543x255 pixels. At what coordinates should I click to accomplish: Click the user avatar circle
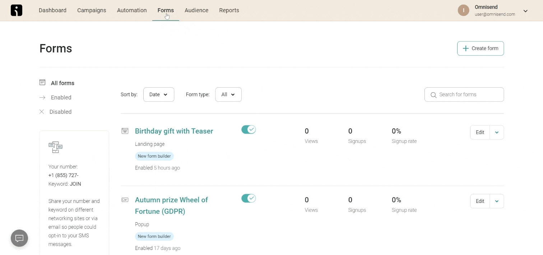click(463, 10)
